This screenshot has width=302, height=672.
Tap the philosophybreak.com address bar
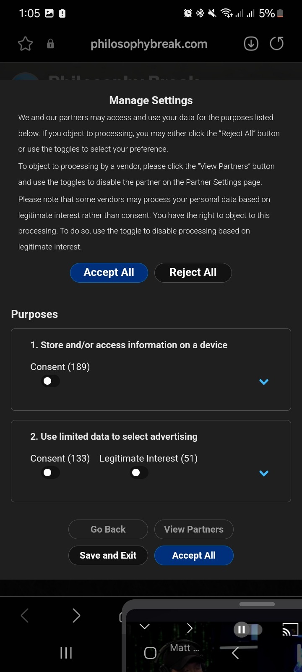(149, 44)
